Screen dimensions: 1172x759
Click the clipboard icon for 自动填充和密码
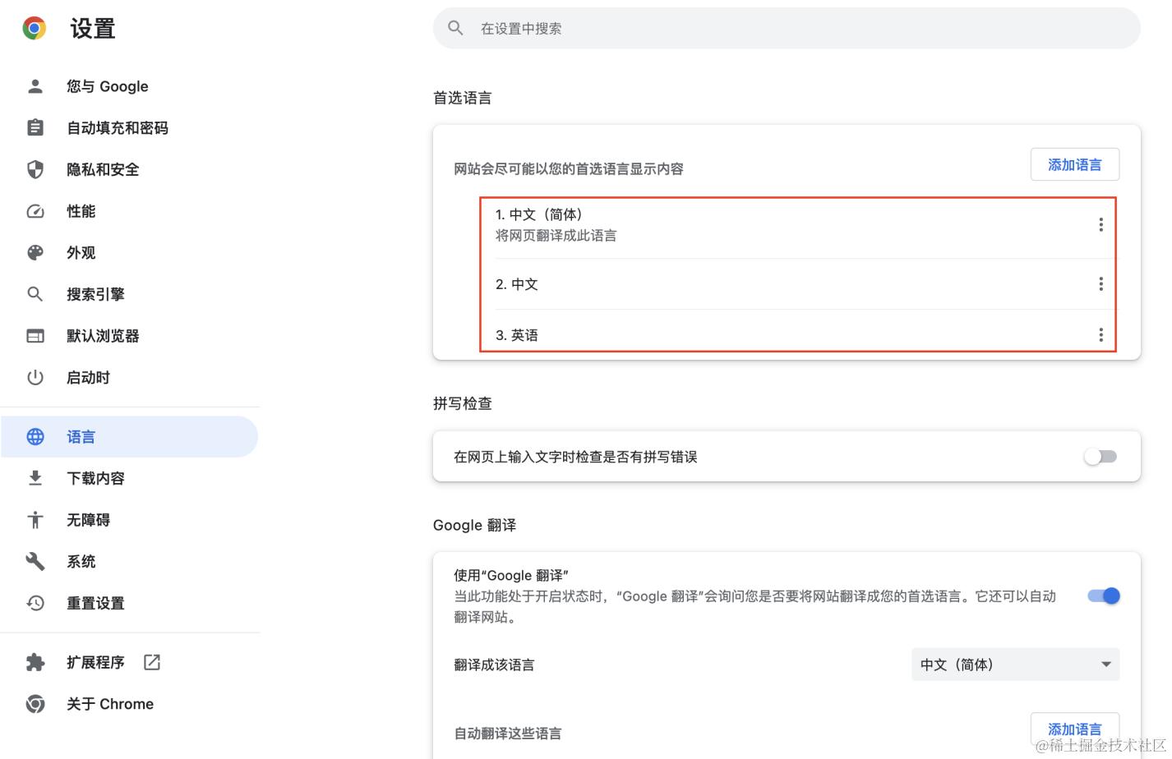[35, 128]
